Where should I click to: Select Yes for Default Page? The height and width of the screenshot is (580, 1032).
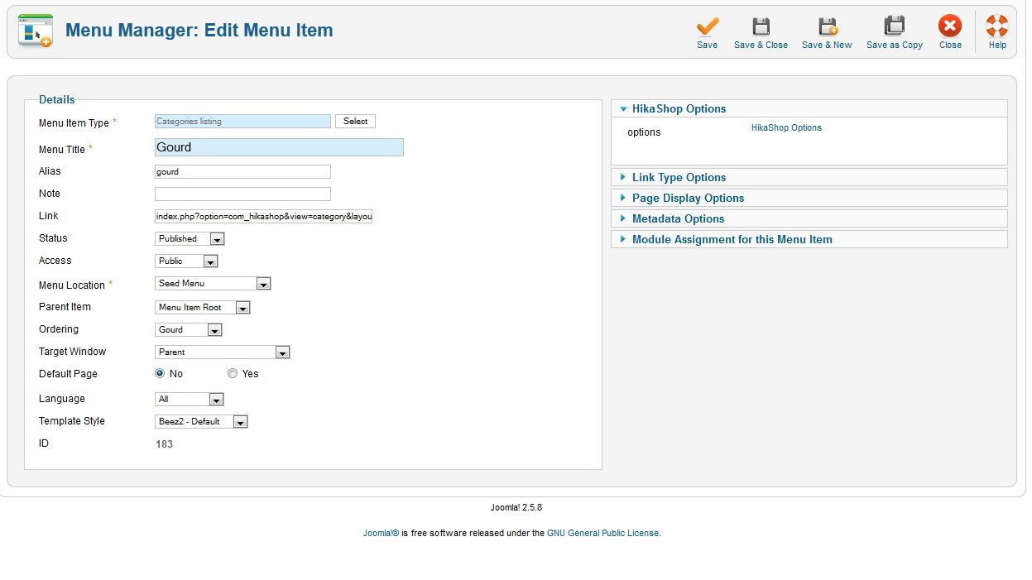[233, 373]
